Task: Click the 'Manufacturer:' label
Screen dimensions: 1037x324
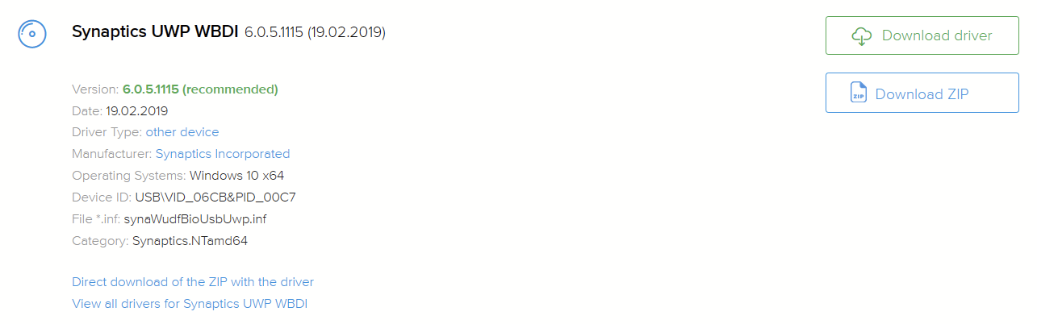Action: point(112,154)
